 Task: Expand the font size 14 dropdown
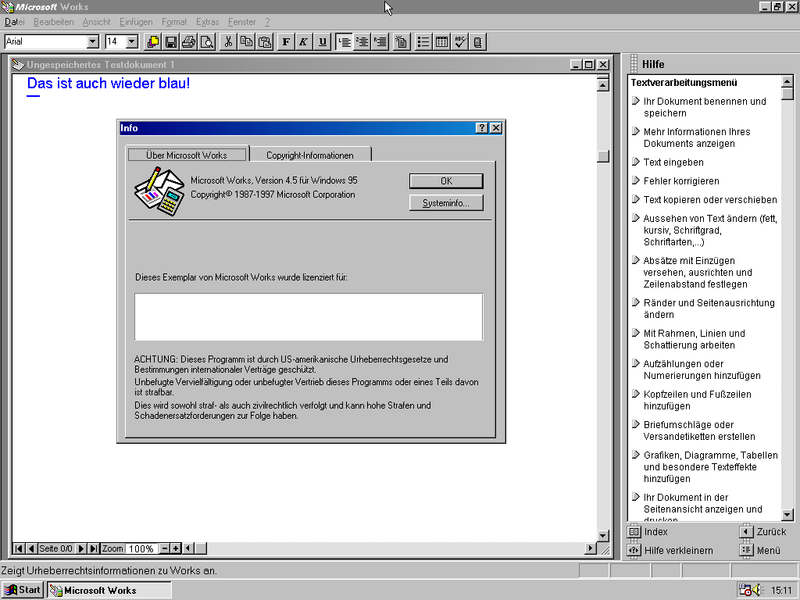click(x=132, y=42)
